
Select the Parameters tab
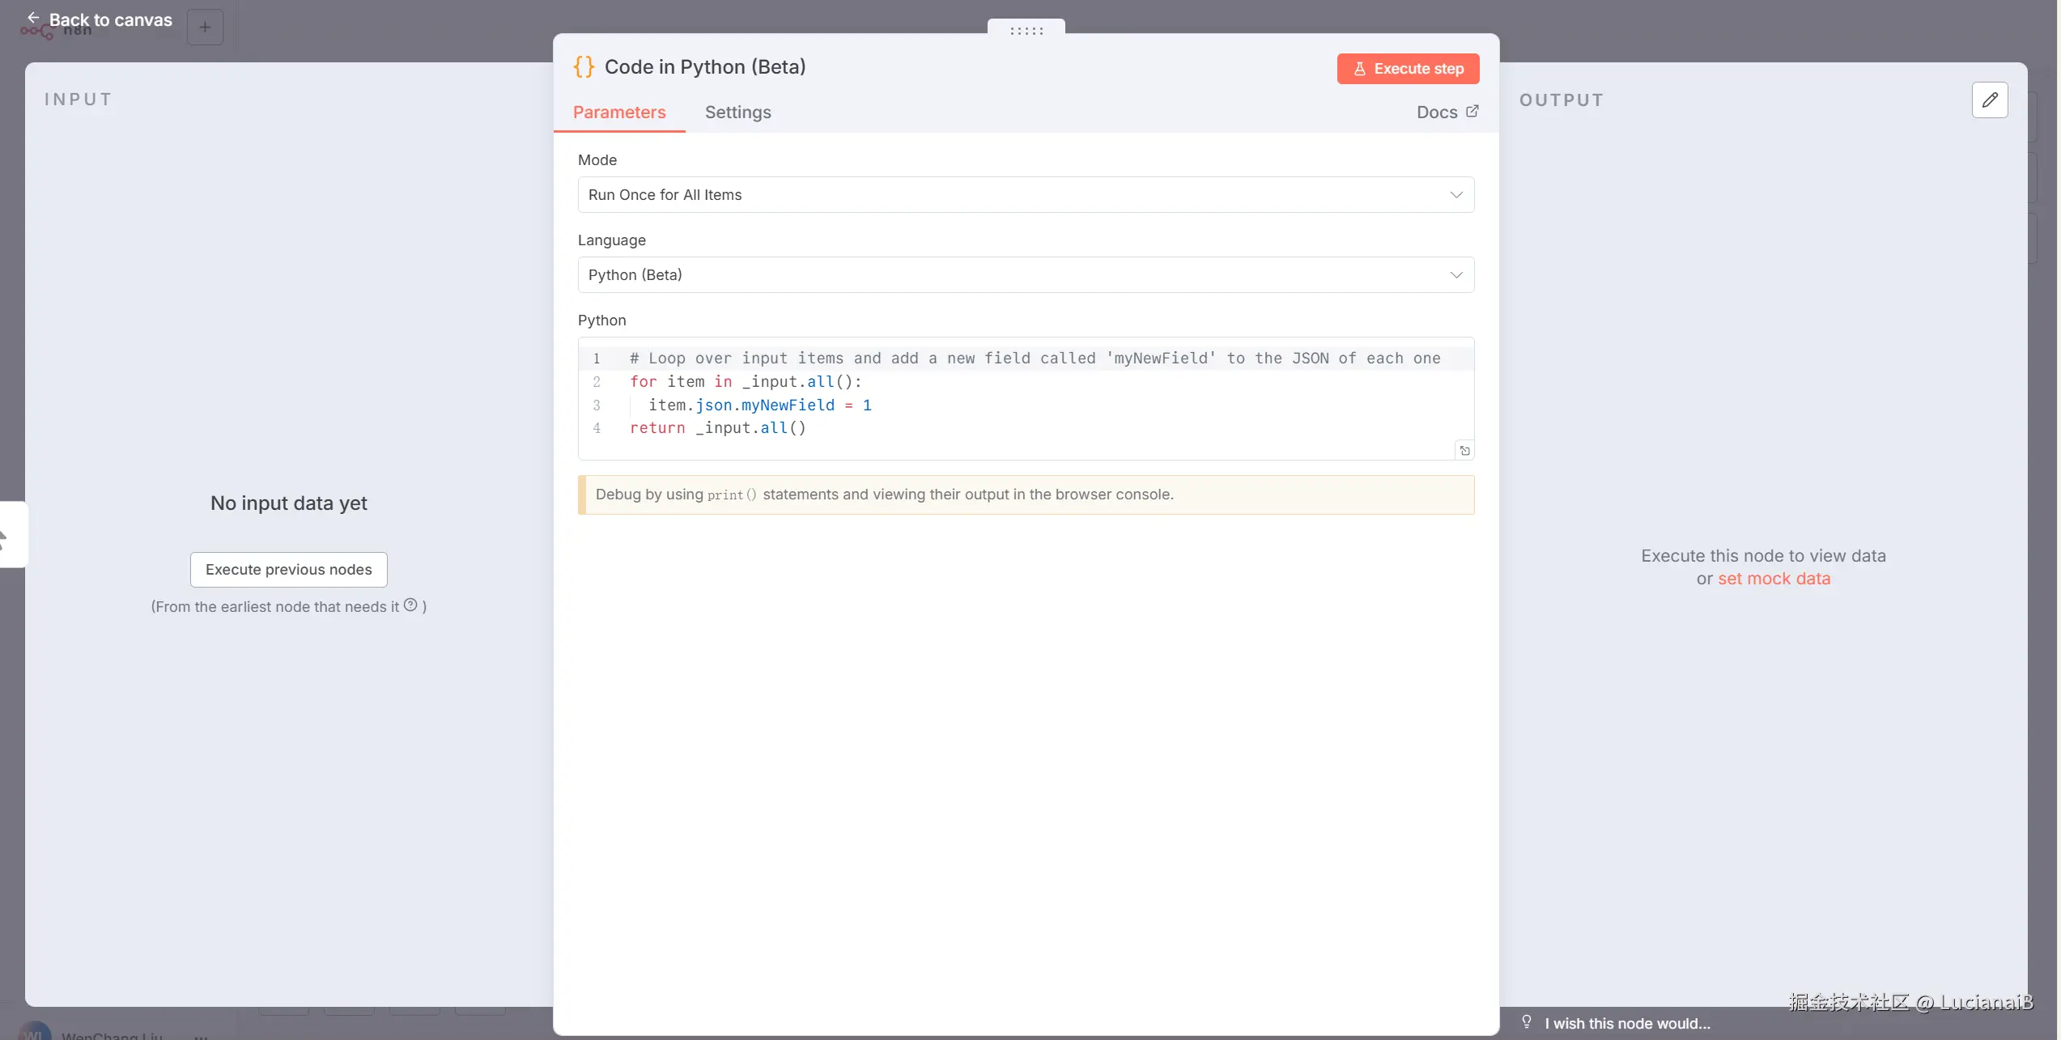(619, 112)
